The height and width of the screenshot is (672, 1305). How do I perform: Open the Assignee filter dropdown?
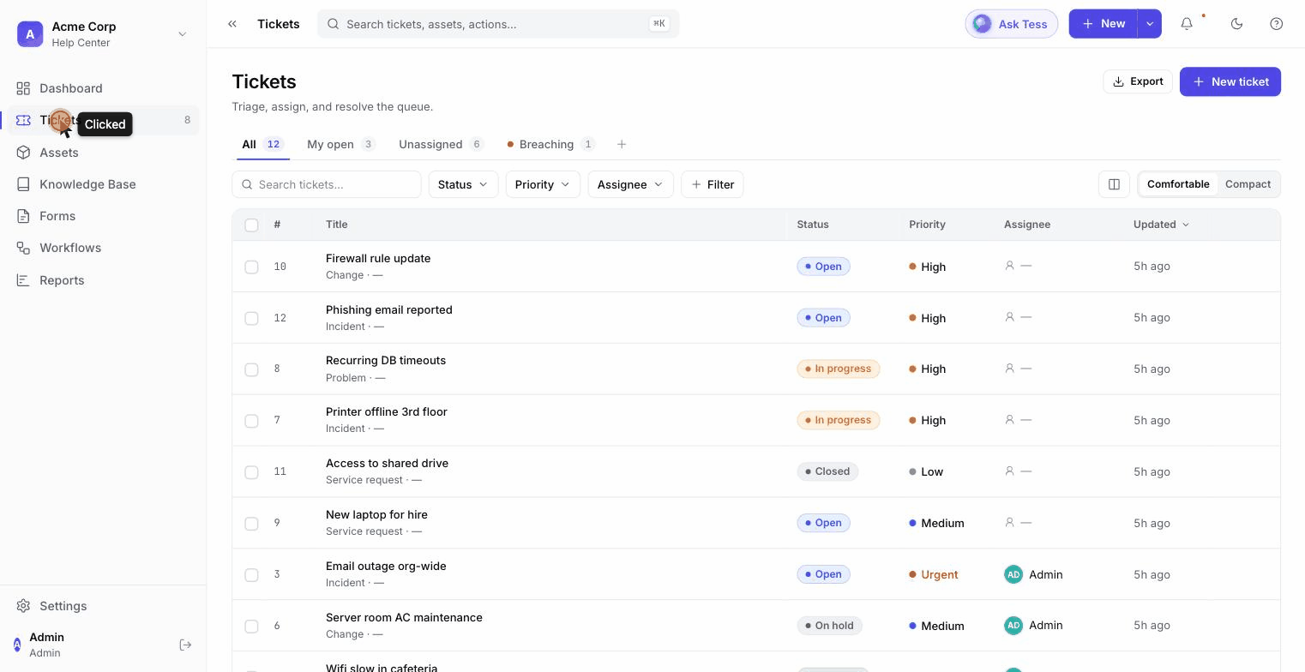[630, 184]
